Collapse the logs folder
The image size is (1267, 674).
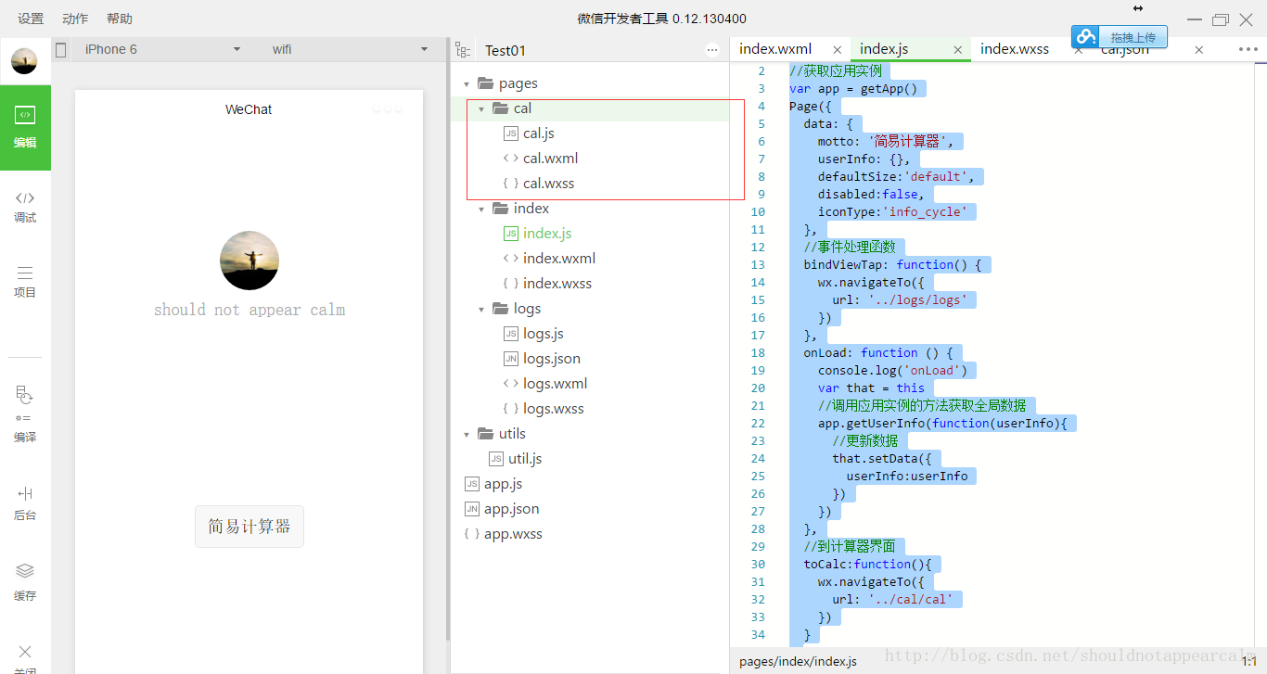[x=480, y=309]
